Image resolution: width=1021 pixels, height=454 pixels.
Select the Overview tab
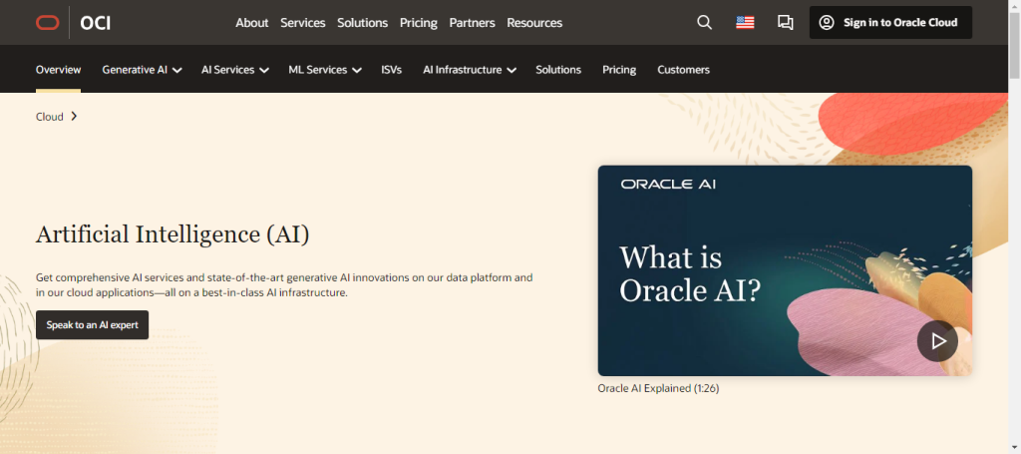click(x=58, y=70)
